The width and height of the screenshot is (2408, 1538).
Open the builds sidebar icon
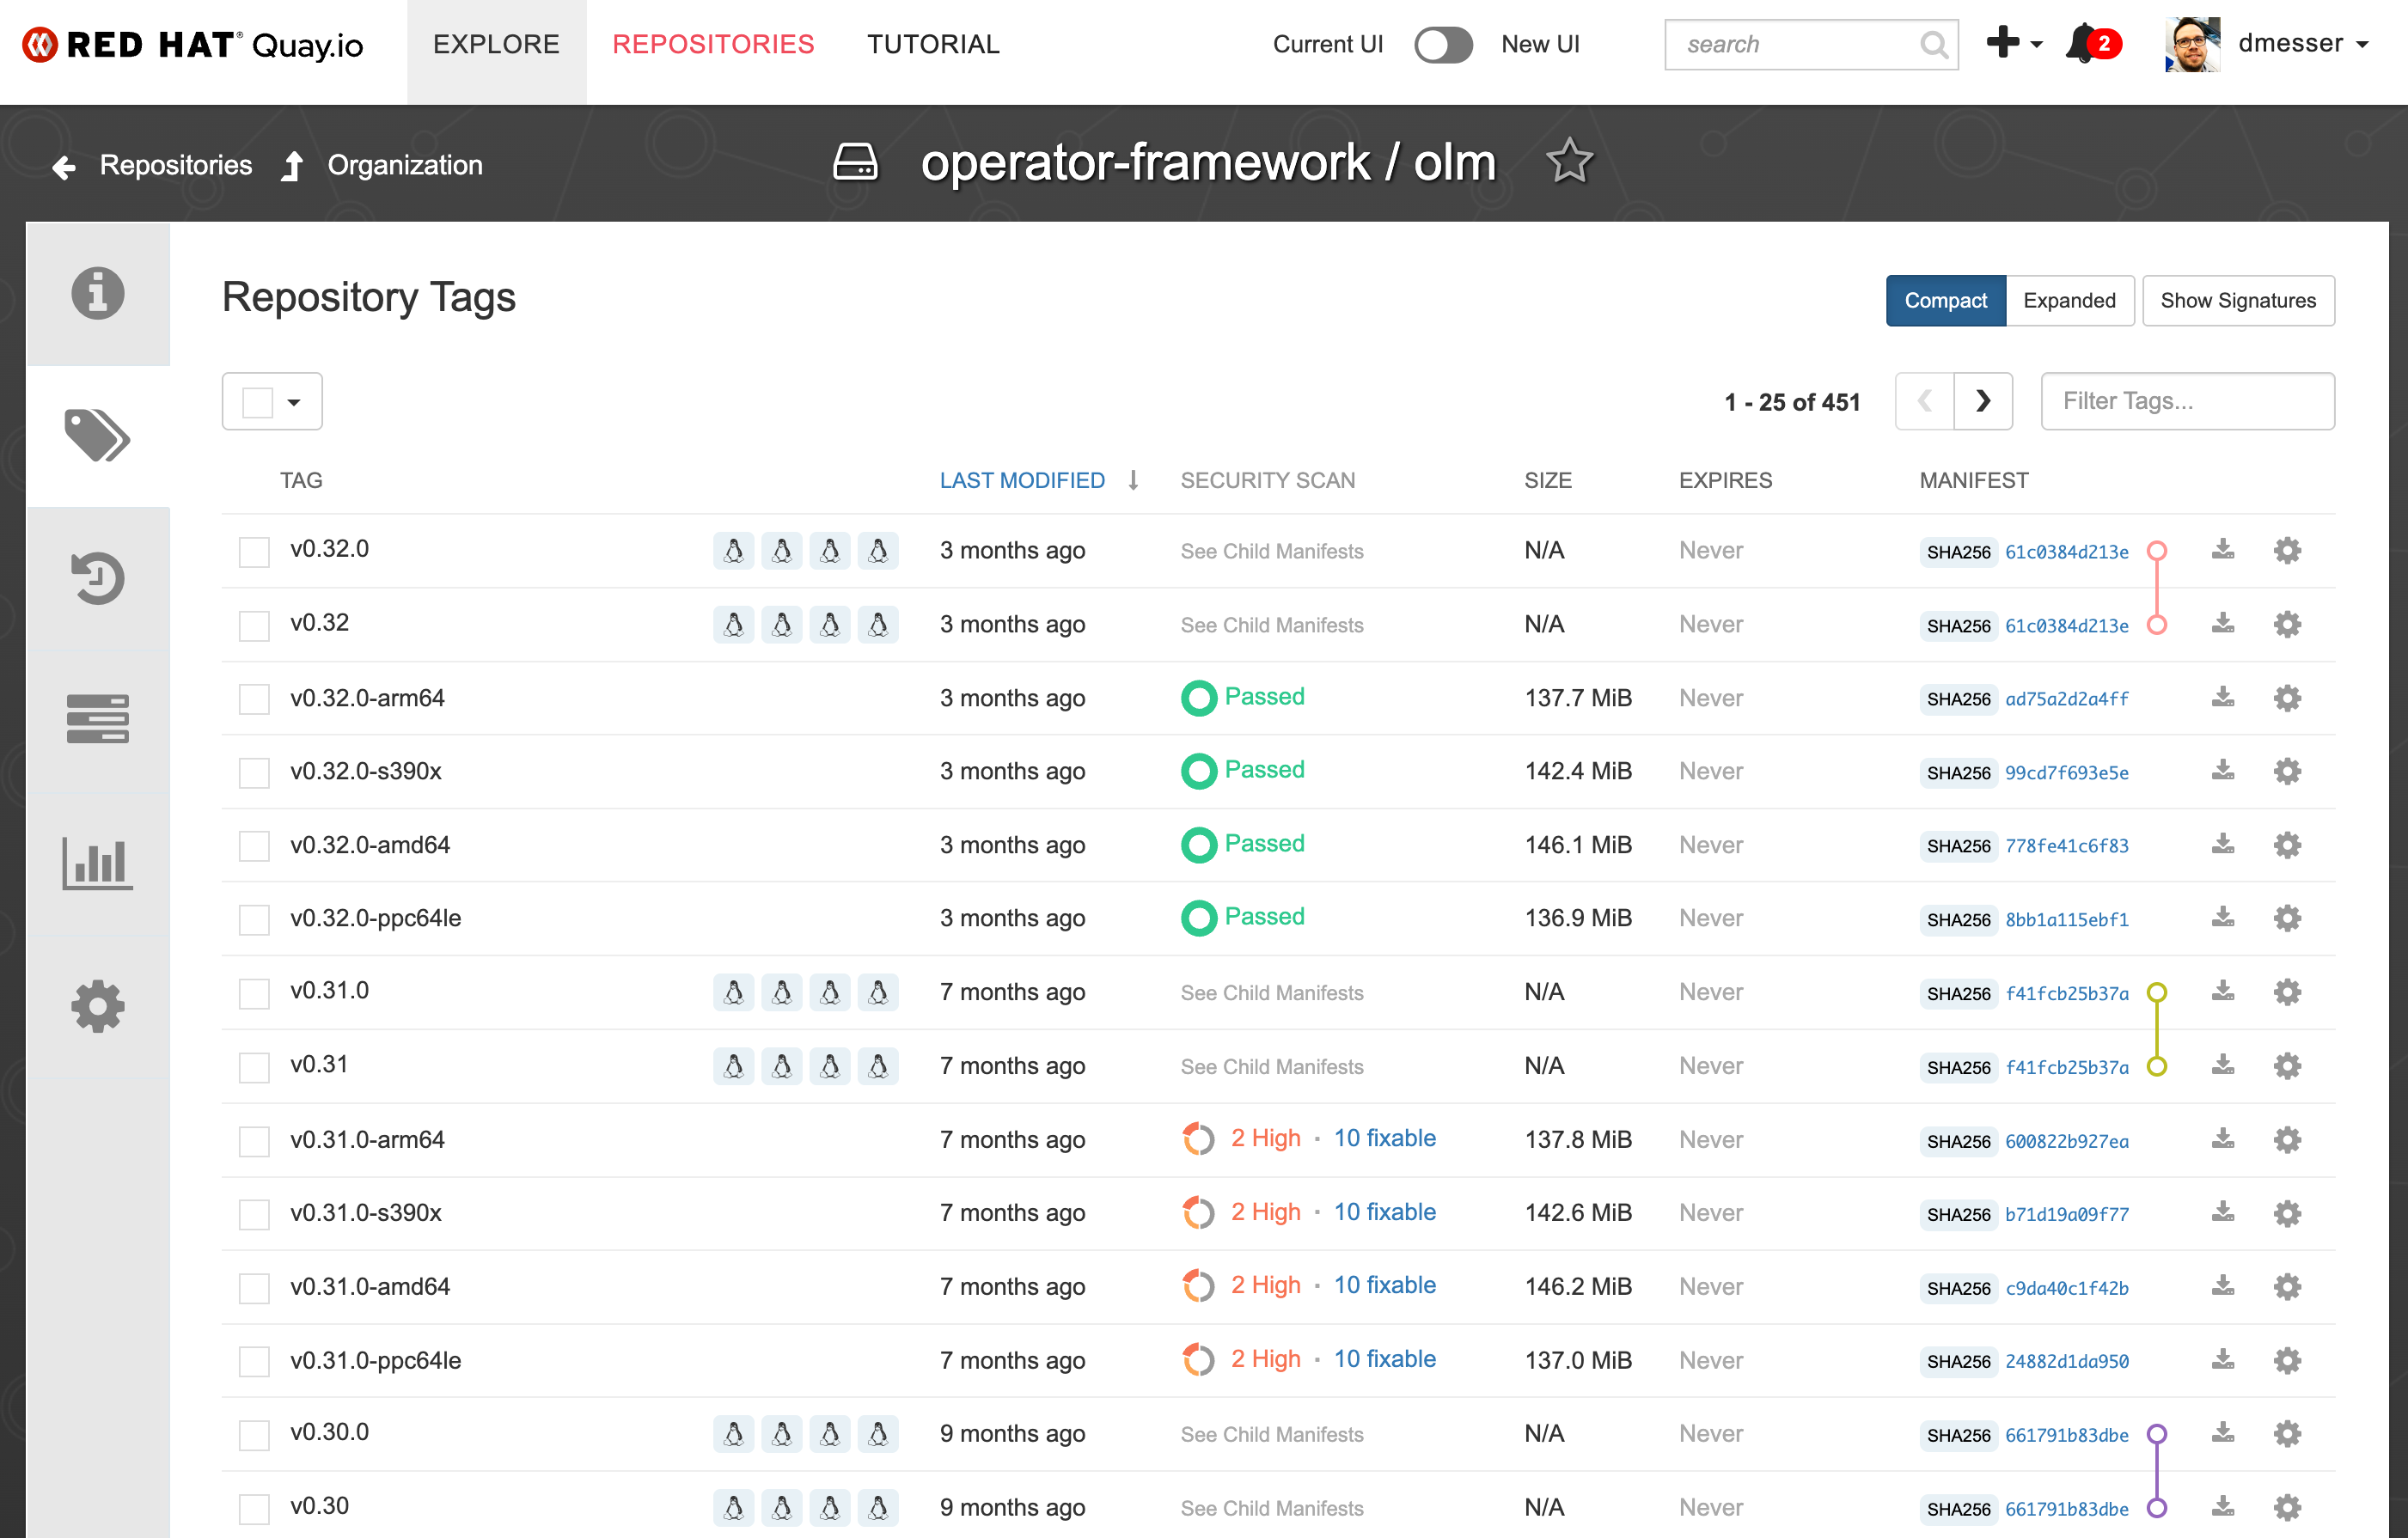click(98, 719)
